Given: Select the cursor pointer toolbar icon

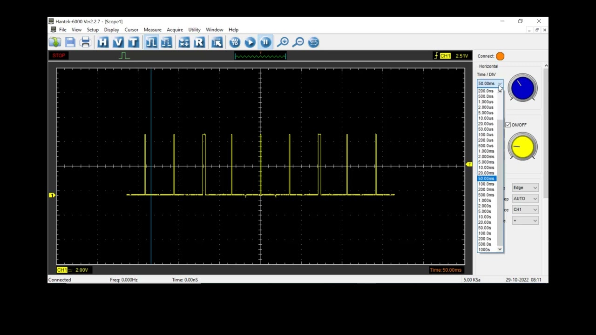Looking at the screenshot, I should pyautogui.click(x=217, y=42).
